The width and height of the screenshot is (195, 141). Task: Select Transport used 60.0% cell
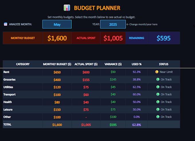click(136, 94)
